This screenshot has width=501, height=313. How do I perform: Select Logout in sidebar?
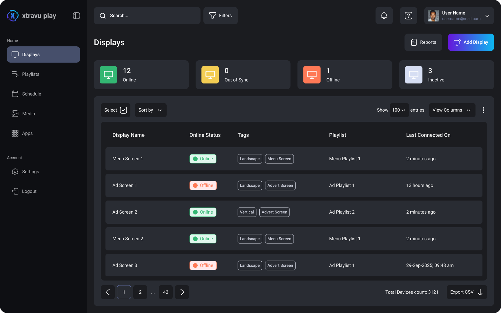tap(43, 191)
